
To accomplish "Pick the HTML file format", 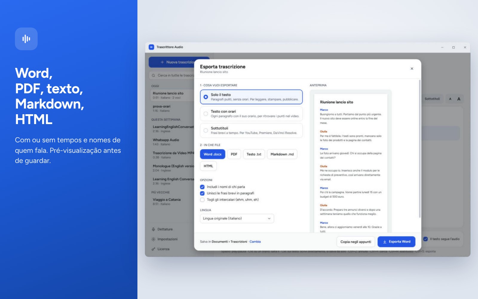I will click(208, 166).
